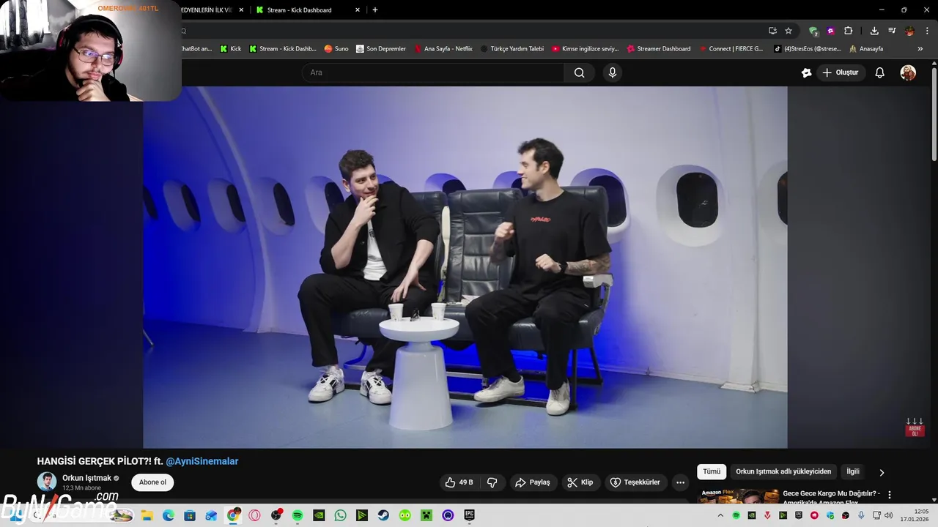Image resolution: width=938 pixels, height=527 pixels.
Task: Open the Suno bookmark
Action: pos(336,49)
